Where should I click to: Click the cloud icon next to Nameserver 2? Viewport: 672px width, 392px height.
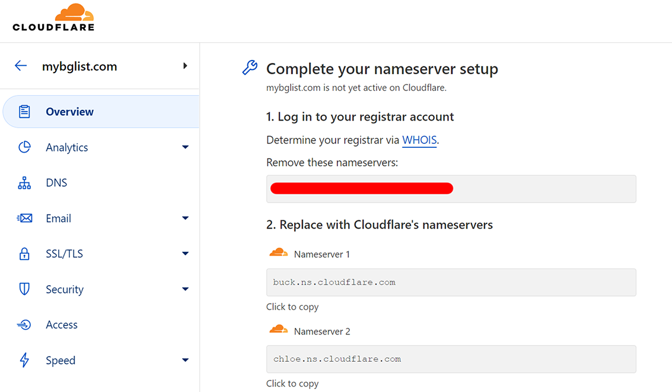coord(279,329)
